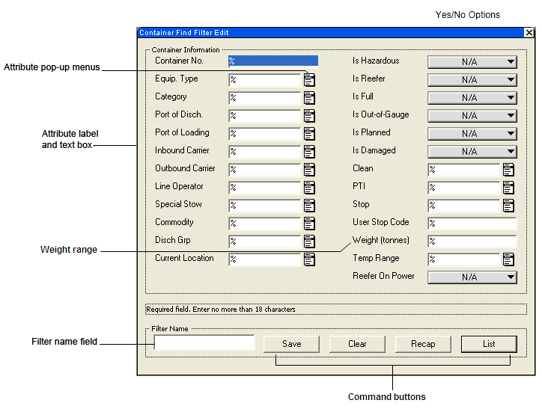Expand the Is Full dropdown
542x409 pixels.
tap(472, 98)
